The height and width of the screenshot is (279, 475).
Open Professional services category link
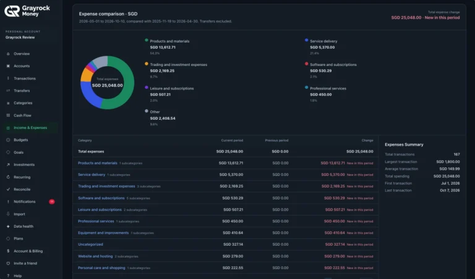point(96,221)
